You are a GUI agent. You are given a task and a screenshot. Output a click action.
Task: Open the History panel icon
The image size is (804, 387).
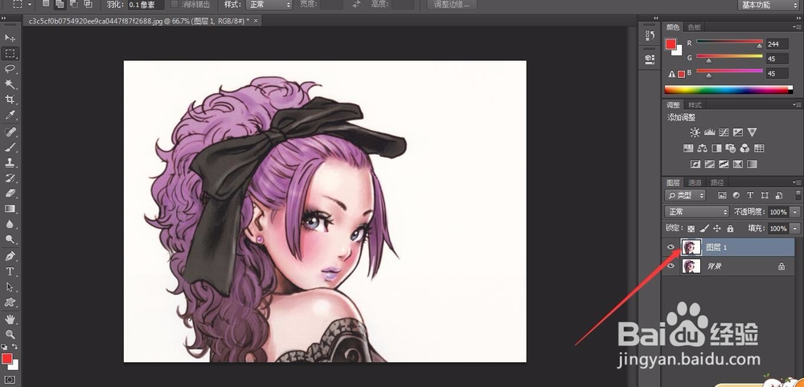click(x=650, y=35)
